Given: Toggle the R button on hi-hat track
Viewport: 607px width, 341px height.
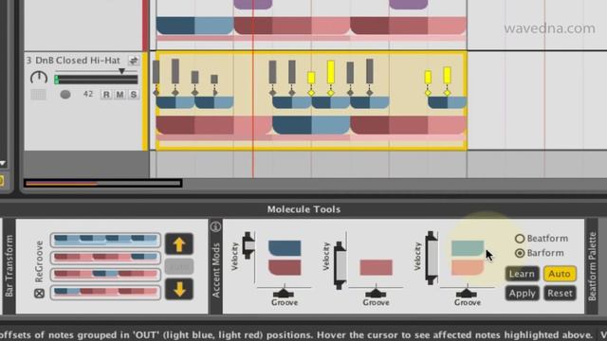Looking at the screenshot, I should (106, 95).
